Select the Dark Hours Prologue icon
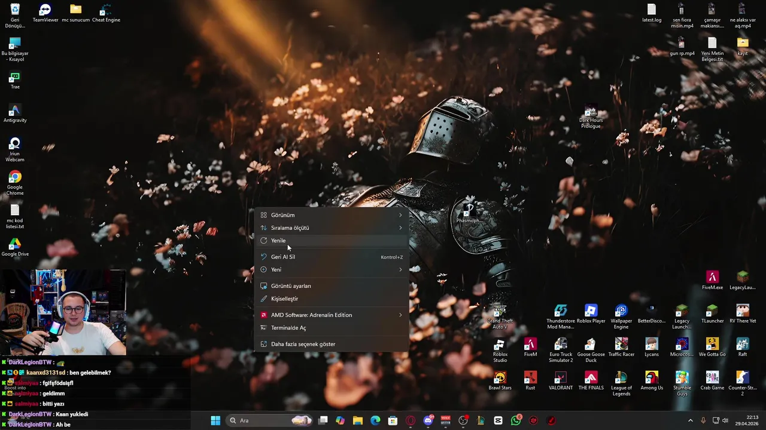This screenshot has height=430, width=766. (x=591, y=116)
